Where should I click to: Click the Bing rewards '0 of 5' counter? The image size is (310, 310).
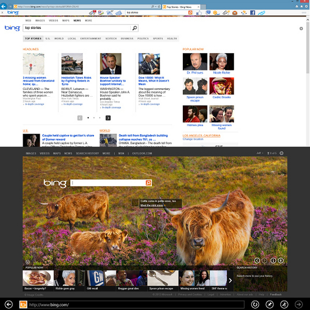coord(272,153)
